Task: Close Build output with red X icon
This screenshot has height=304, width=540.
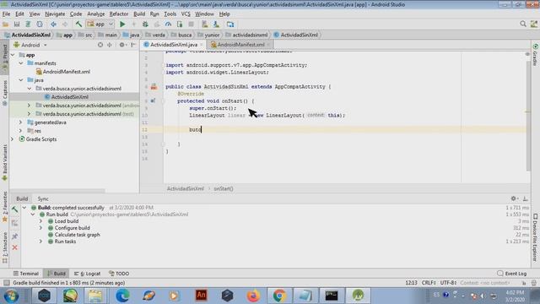Action: tap(15, 247)
